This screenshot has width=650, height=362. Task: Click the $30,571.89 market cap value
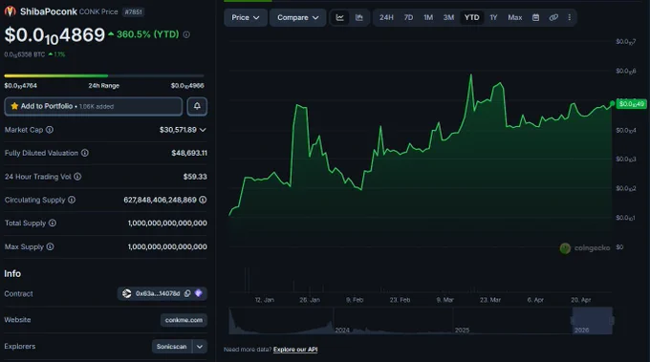(178, 130)
